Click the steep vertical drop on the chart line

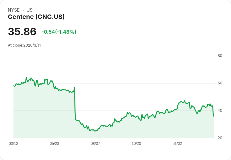pos(75,104)
